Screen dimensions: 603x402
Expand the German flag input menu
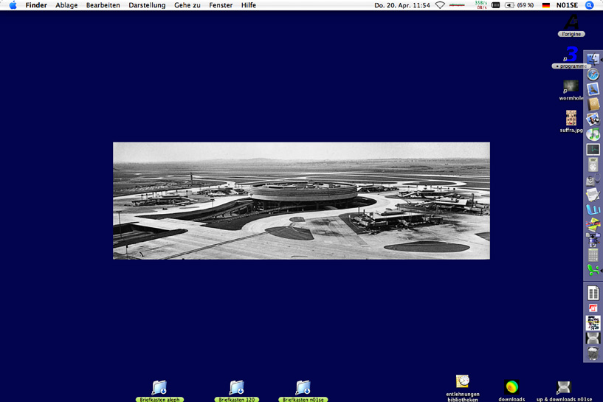(546, 5)
